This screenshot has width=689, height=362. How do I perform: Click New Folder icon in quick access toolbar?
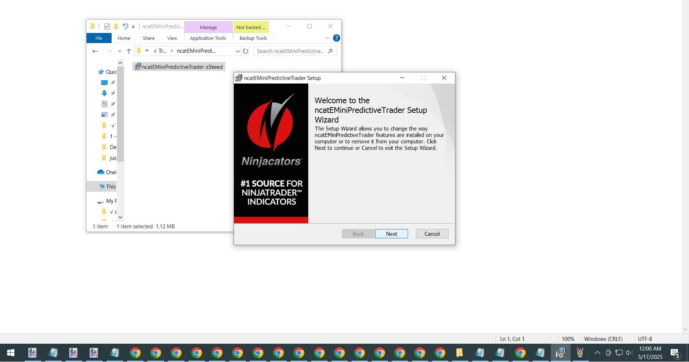[116, 27]
